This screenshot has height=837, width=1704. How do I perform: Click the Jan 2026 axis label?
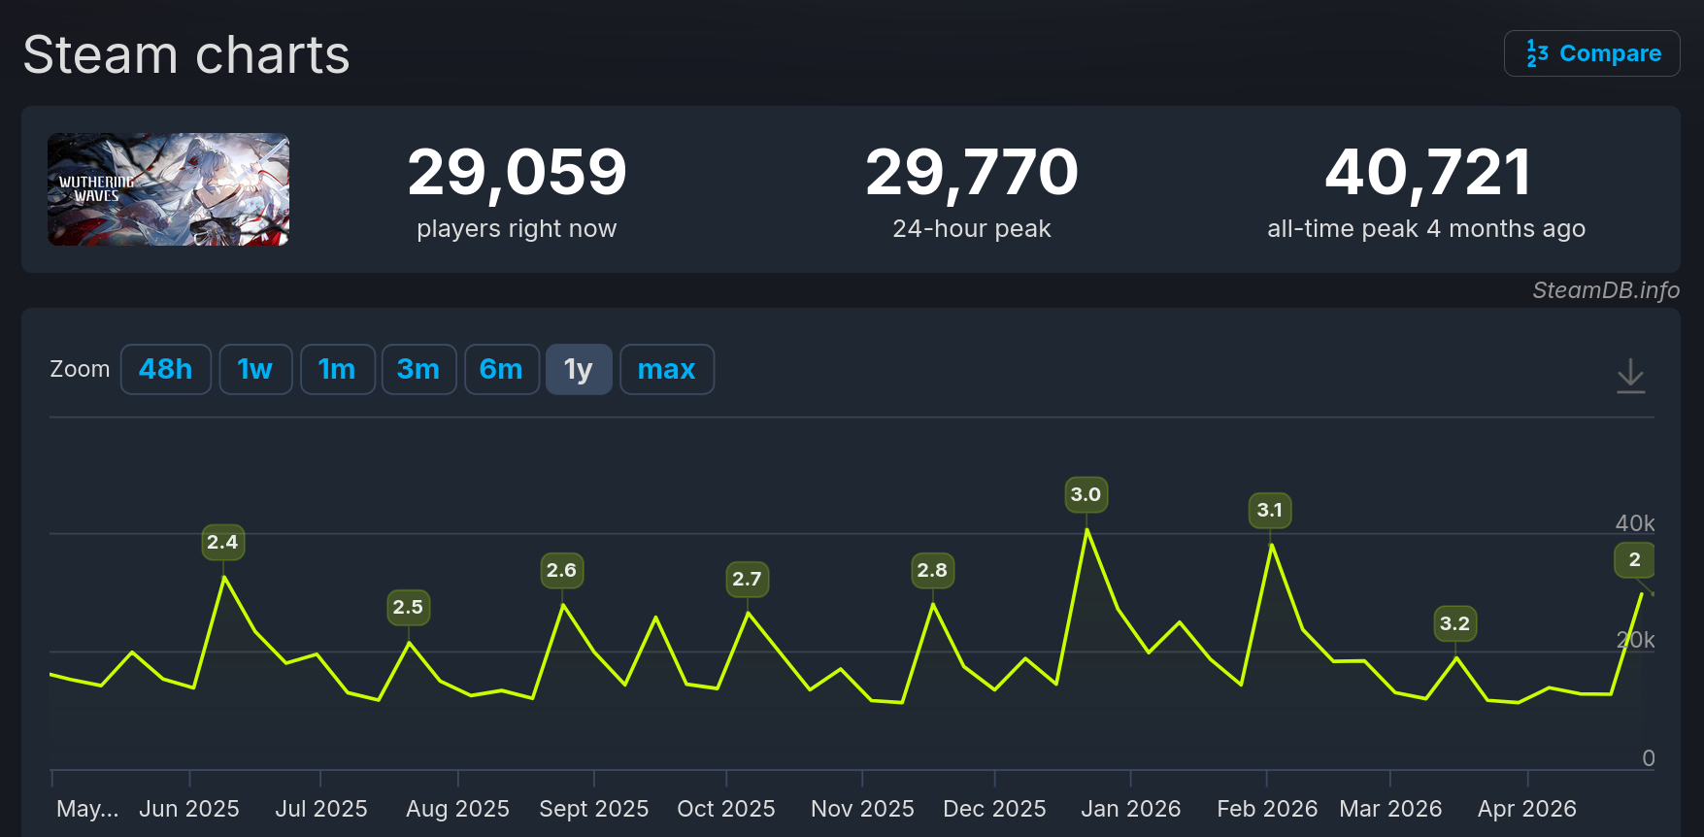tap(1131, 809)
